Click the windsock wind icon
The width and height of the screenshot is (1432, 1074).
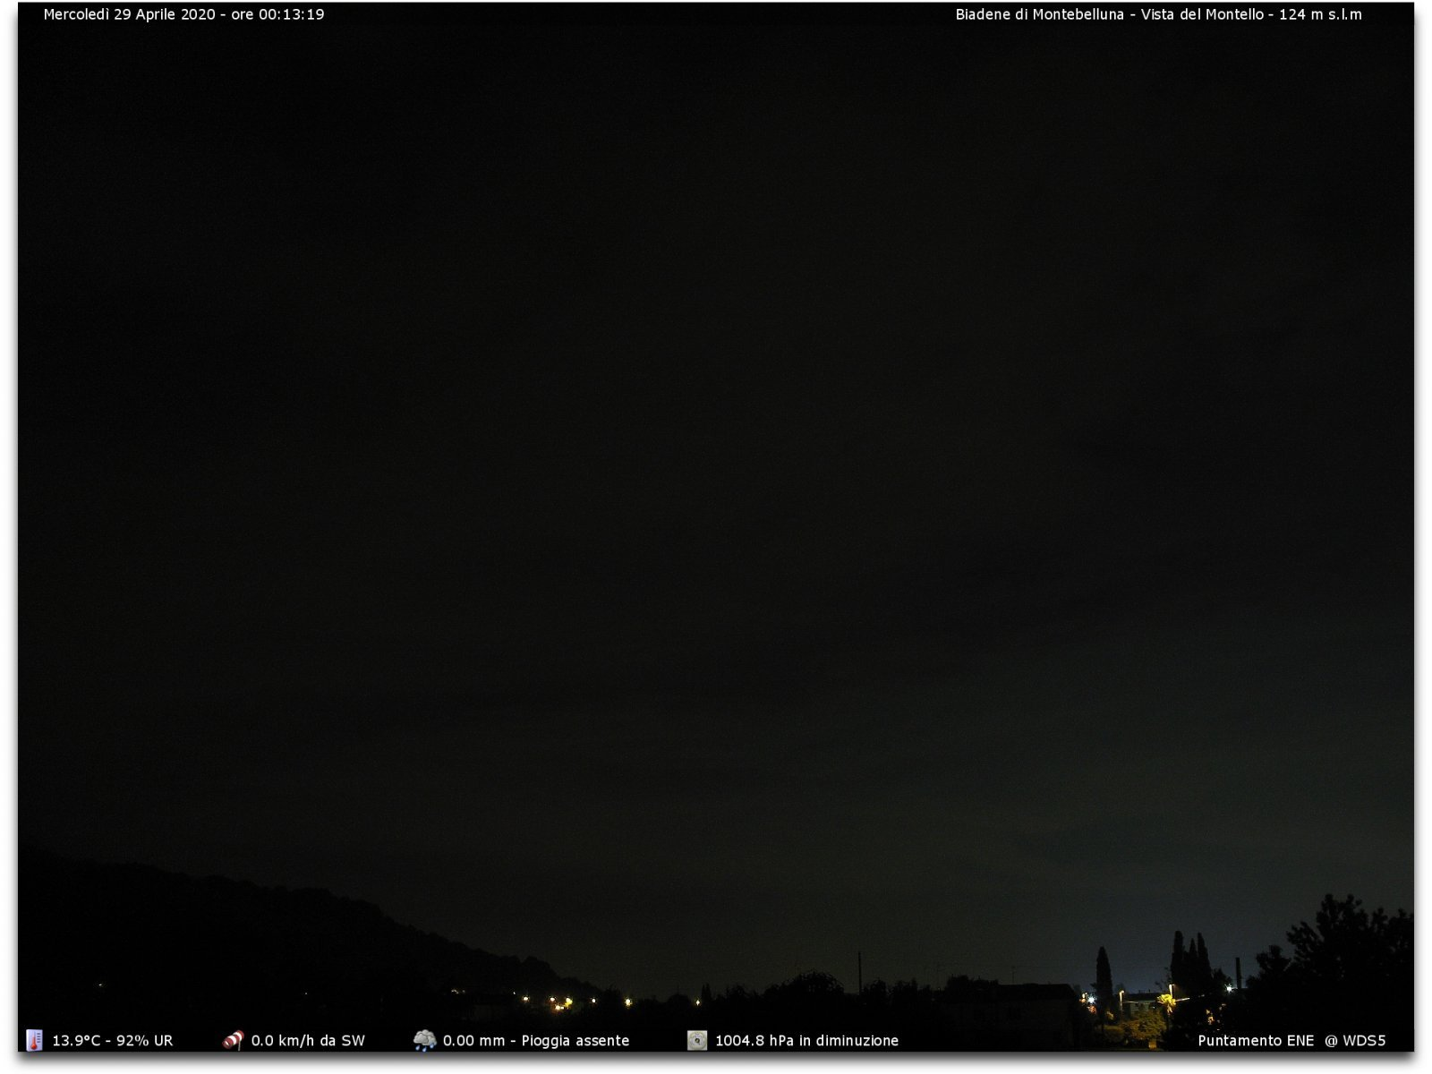[x=234, y=1040]
